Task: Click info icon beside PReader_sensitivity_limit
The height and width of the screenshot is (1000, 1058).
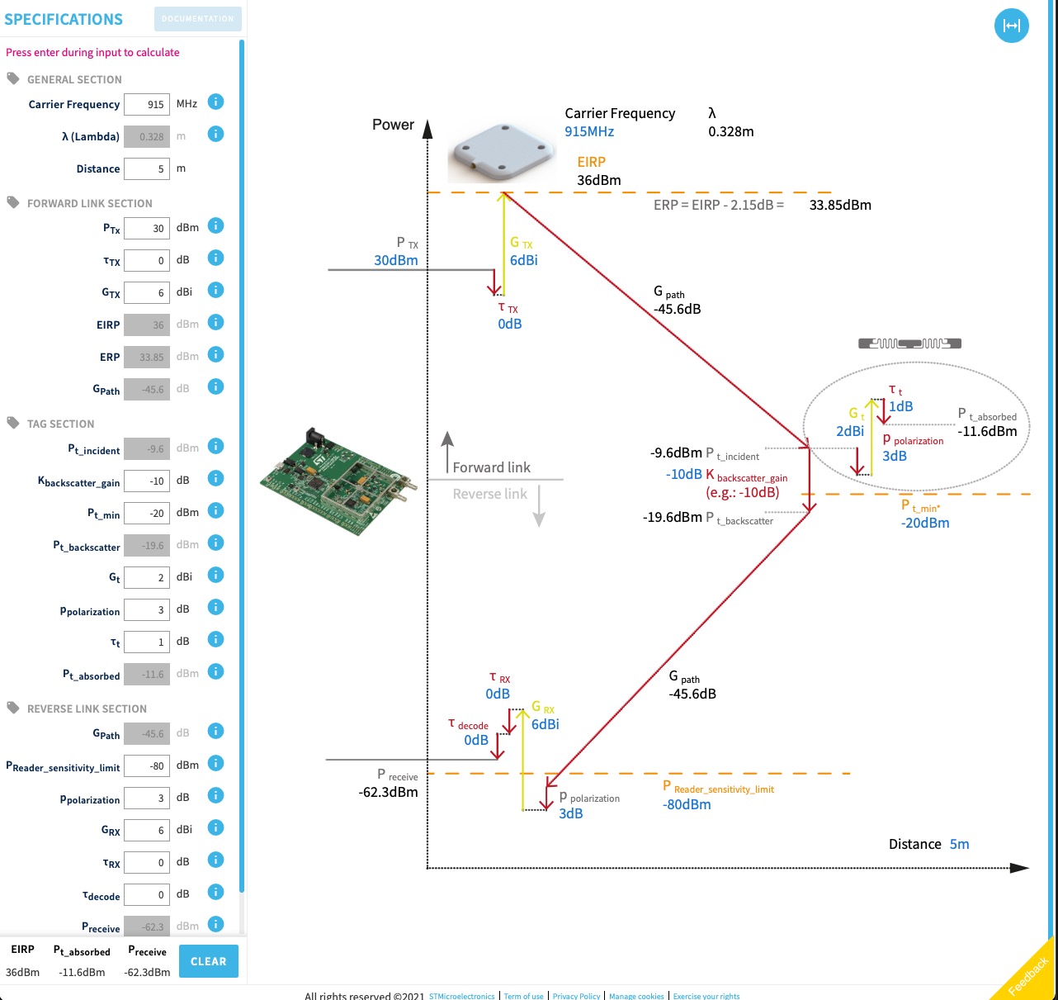Action: pos(215,763)
